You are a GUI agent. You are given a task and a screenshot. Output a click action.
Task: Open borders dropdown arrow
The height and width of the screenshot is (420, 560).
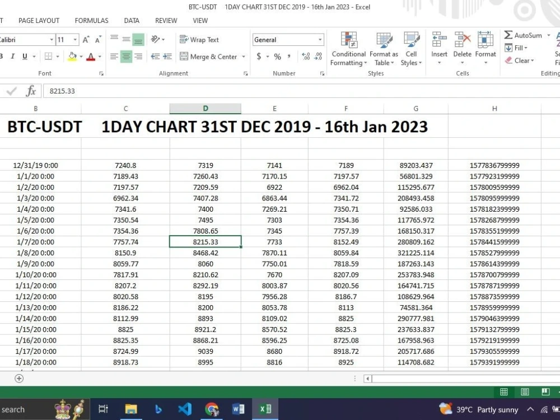click(58, 57)
